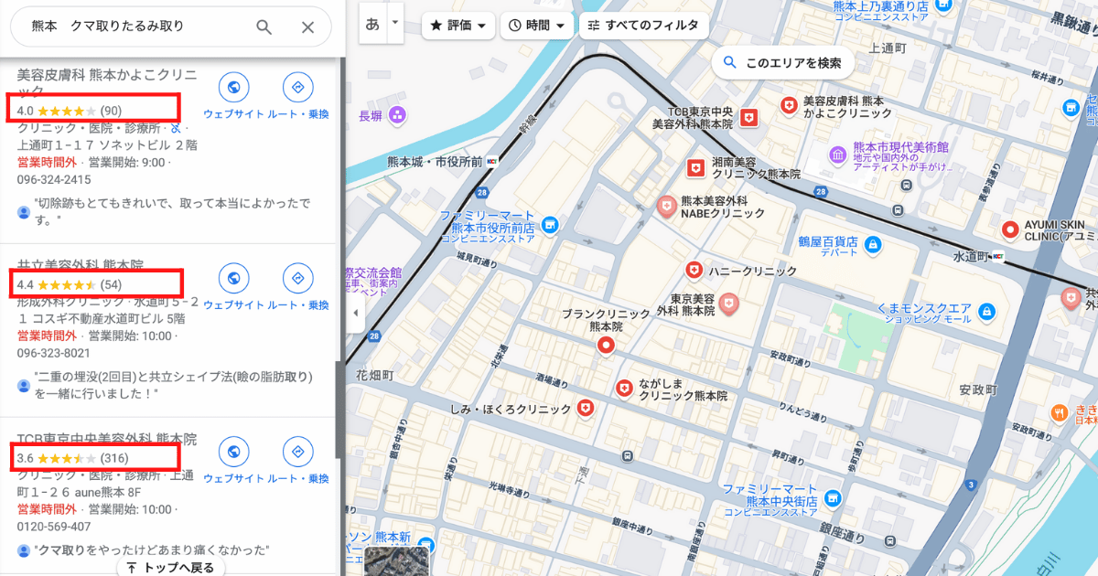Click このエリアを検索 button
Image resolution: width=1098 pixels, height=576 pixels.
click(x=782, y=63)
